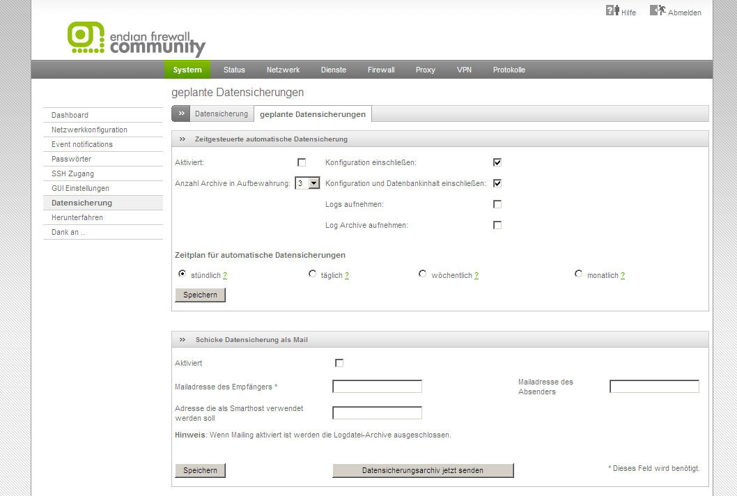
Task: Collapse the Zeitgesteuerte automatische Datensicherung section
Action: click(183, 139)
